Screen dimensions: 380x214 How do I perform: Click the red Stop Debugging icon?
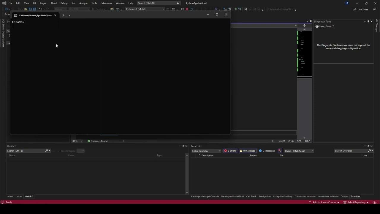[x=187, y=9]
